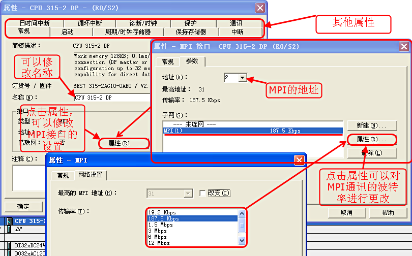Click the rate list scroll down arrow
Image resolution: width=412 pixels, height=256 pixels.
pos(242,240)
